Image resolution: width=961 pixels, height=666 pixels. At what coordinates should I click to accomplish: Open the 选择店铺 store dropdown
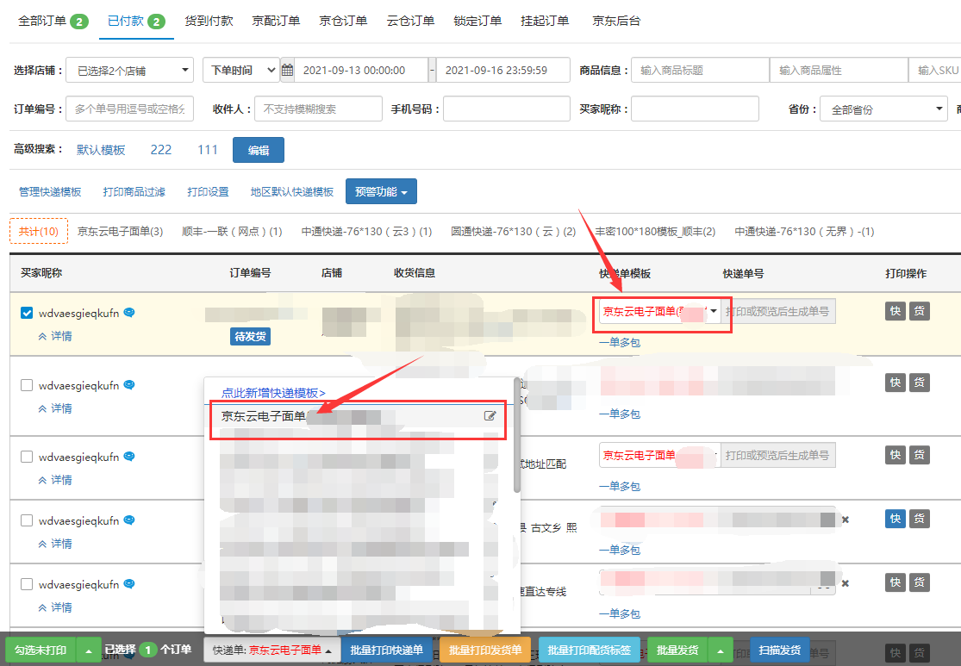point(129,71)
